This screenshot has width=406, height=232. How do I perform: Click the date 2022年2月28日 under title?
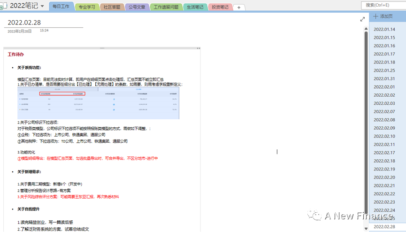(x=19, y=31)
